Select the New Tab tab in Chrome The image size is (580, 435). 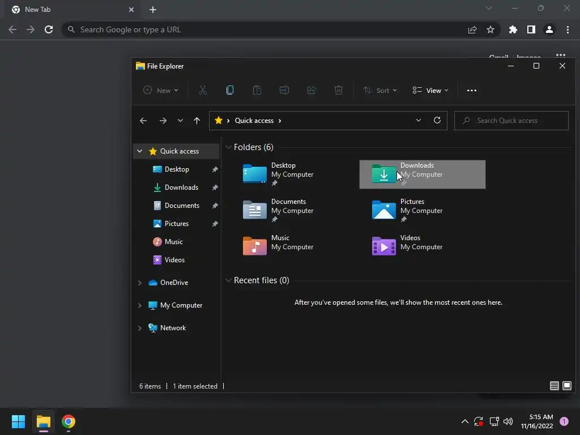click(73, 10)
